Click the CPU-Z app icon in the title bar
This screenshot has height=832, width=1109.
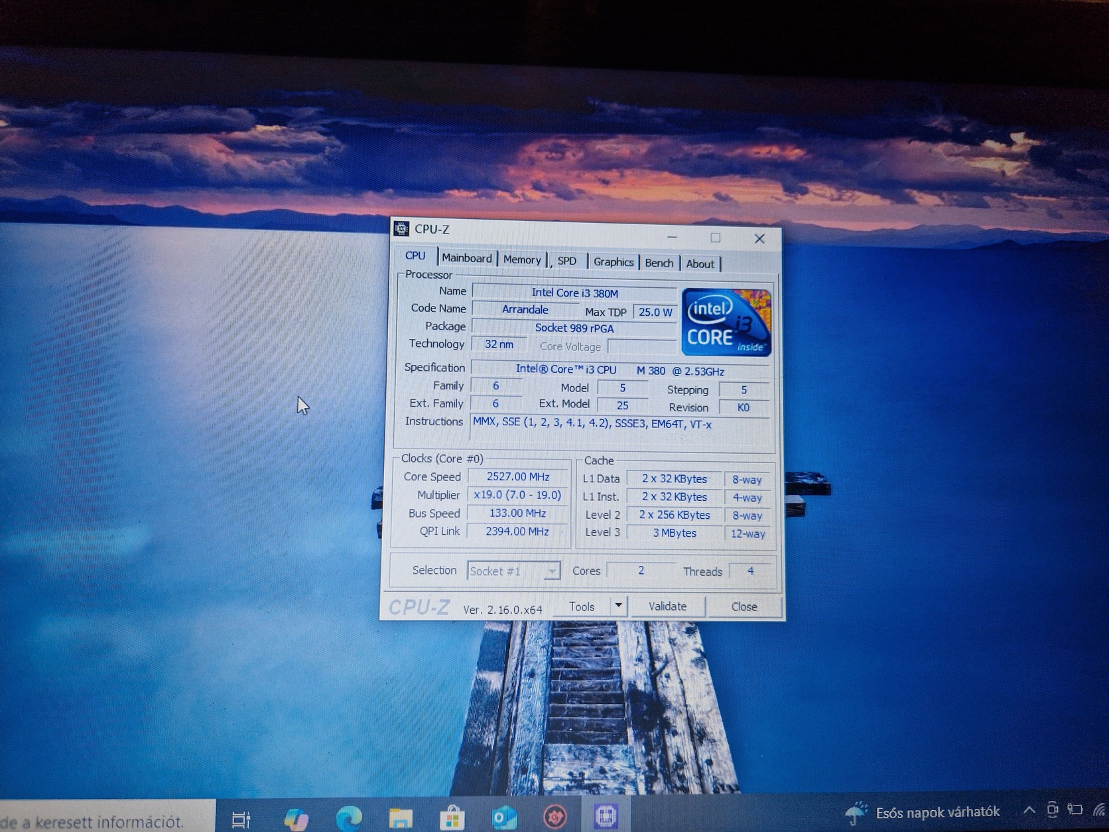click(401, 228)
